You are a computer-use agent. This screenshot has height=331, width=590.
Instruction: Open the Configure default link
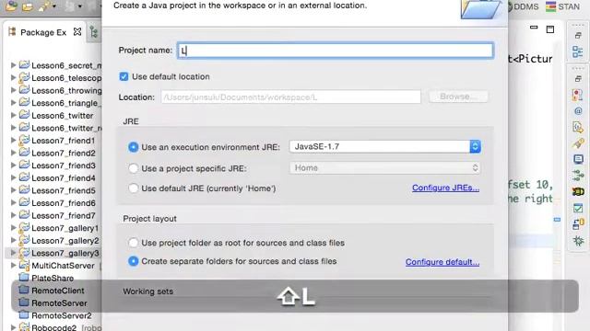pyautogui.click(x=442, y=262)
